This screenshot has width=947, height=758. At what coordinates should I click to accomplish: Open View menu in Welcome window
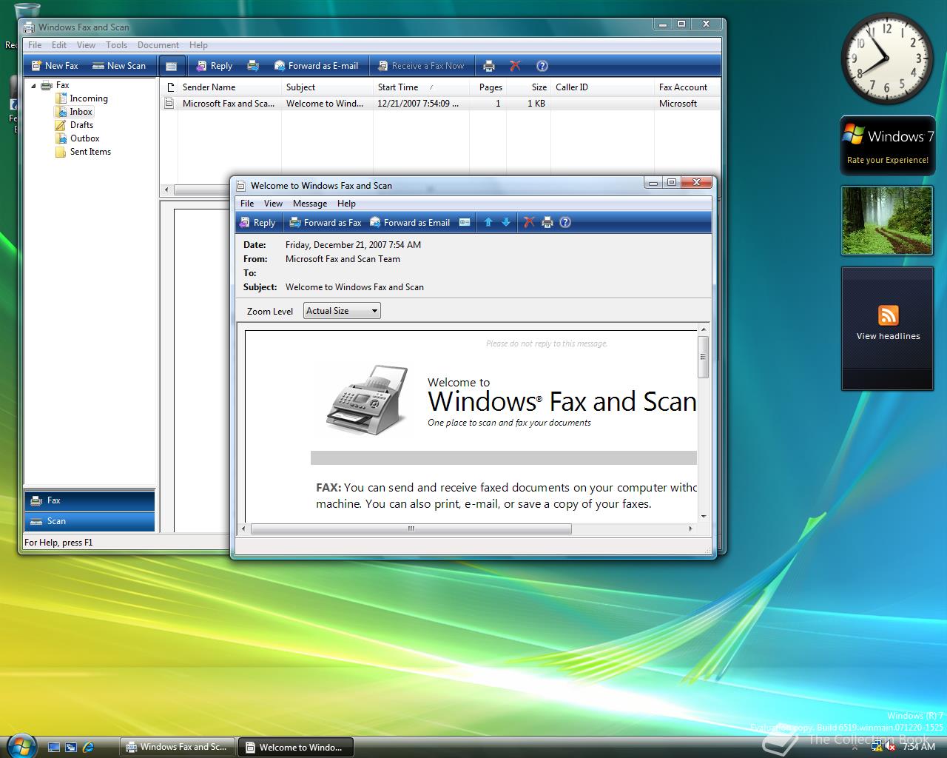[x=273, y=204]
